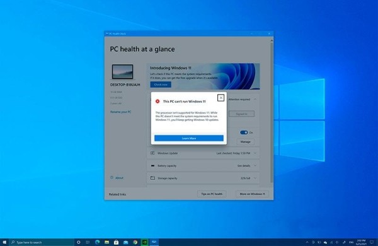
Task: Launch Google Chrome from the taskbar
Action: pyautogui.click(x=135, y=242)
